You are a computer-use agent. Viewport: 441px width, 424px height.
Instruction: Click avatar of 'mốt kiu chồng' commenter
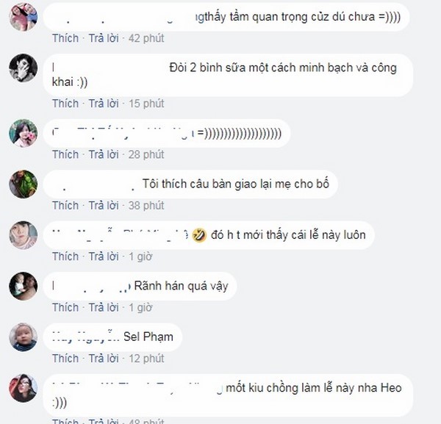(23, 388)
